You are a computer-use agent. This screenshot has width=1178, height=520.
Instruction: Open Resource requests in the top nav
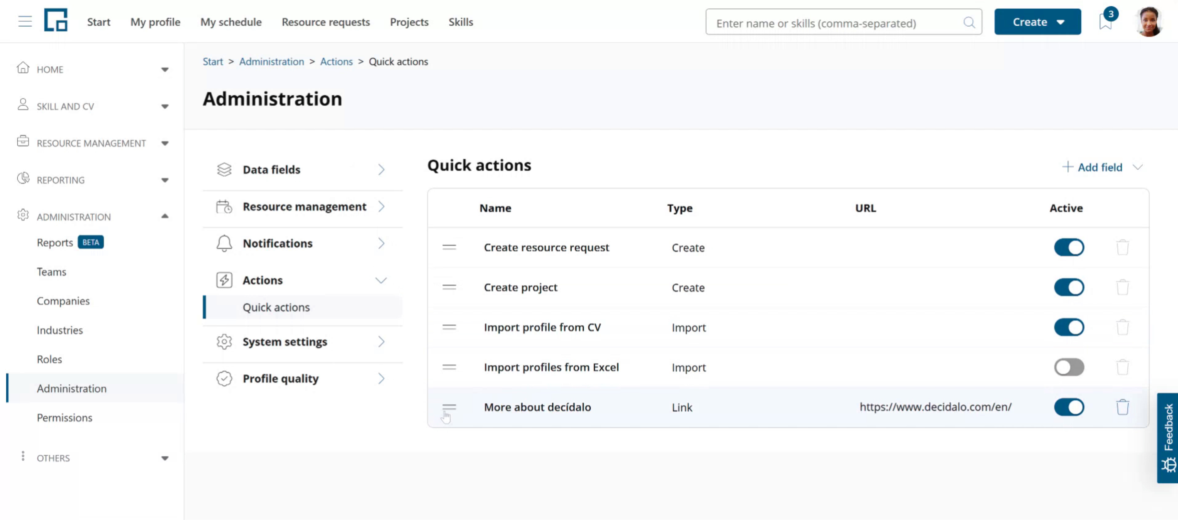(326, 22)
